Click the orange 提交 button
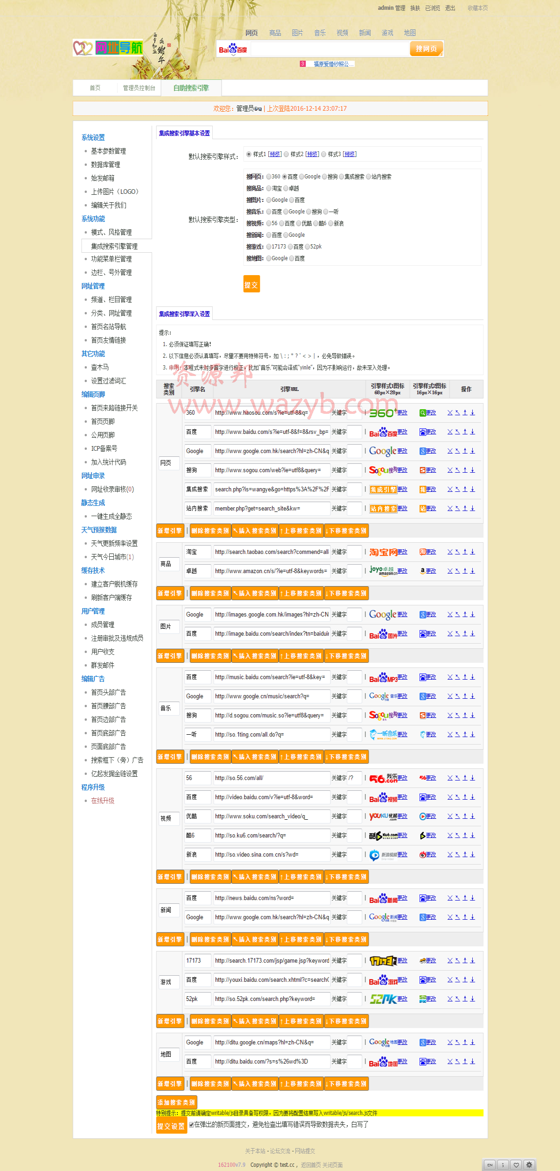Screen dimensions: 560x1171 [252, 284]
